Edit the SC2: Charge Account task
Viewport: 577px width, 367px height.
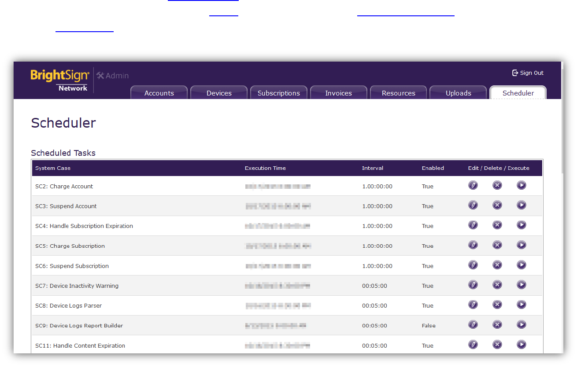pyautogui.click(x=473, y=185)
